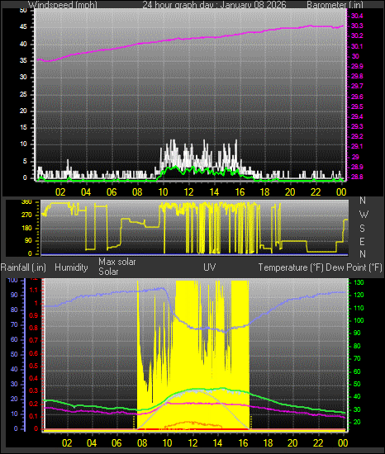Click the 180 wind direction axis value
This screenshot has height=454, width=385.
pos(26,228)
